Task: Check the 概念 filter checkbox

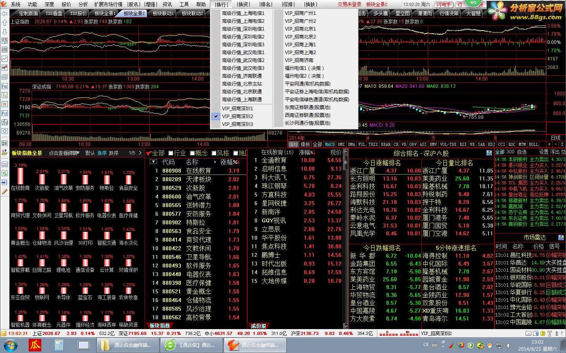Action: 193,153
